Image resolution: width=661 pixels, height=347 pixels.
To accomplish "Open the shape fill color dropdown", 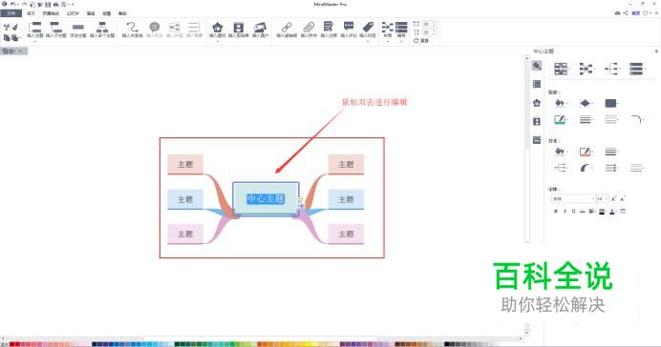I will point(561,103).
